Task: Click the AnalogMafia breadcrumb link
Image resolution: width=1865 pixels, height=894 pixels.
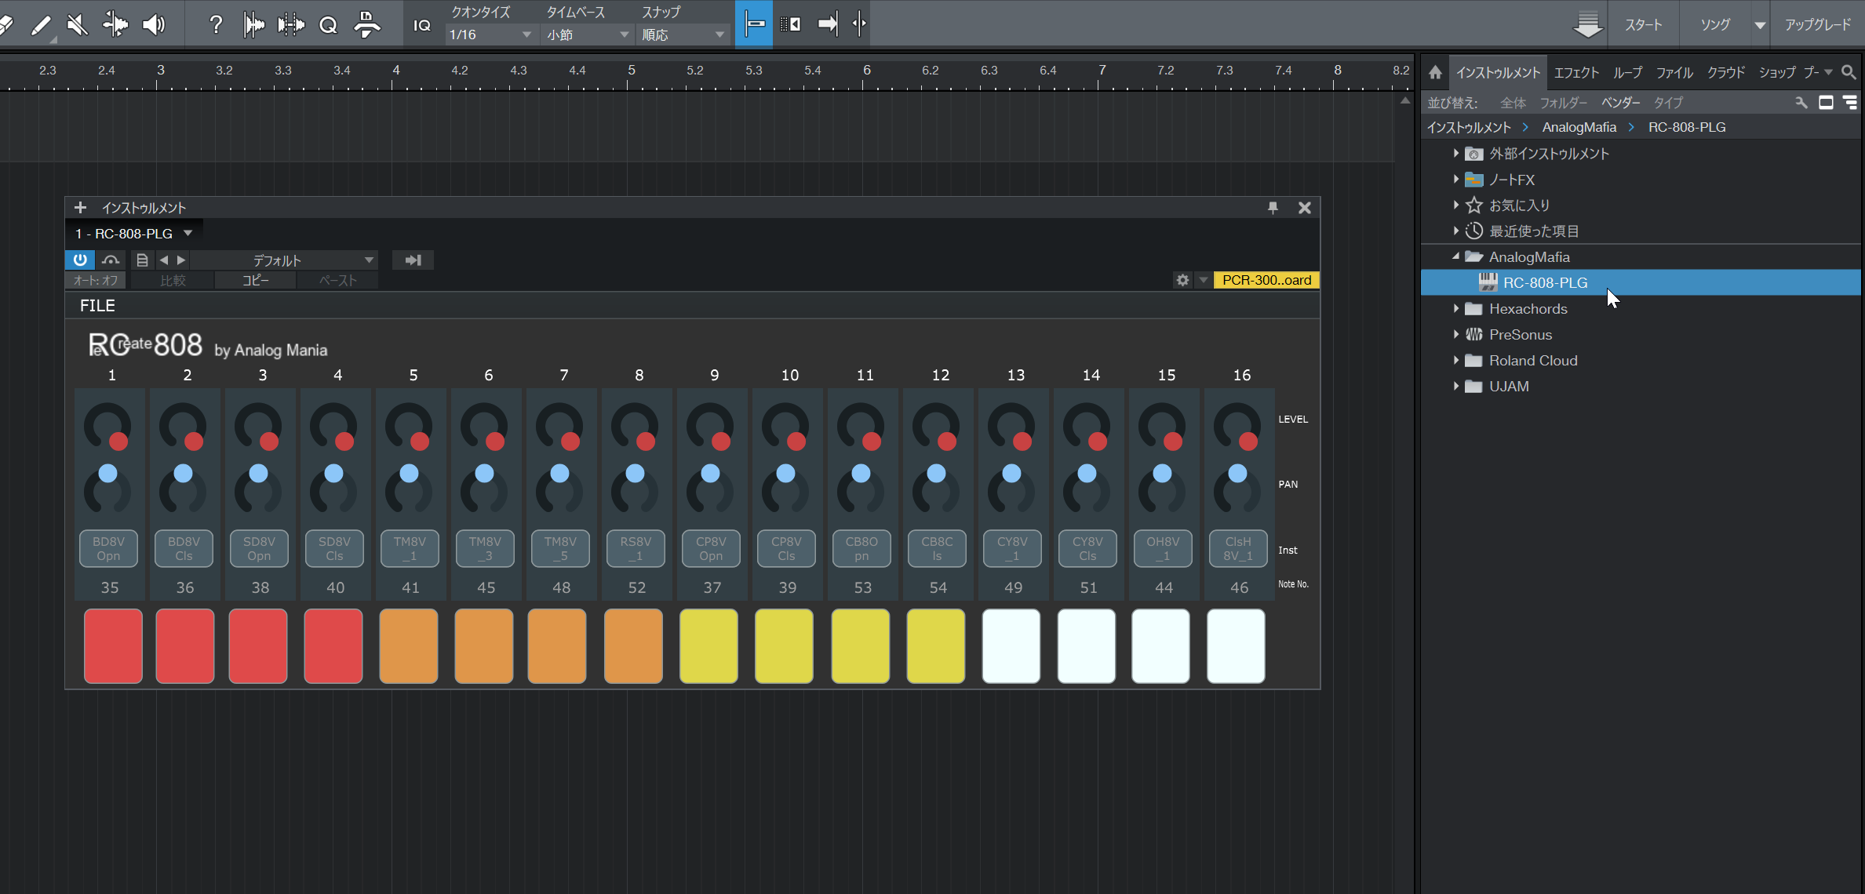Action: 1579,127
